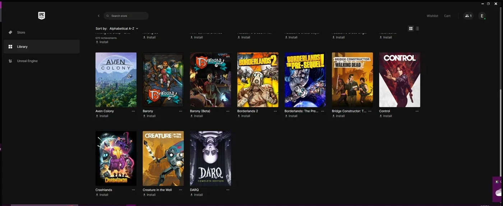Open the Barony (Beta) cover thumbnail
The height and width of the screenshot is (206, 503).
pyautogui.click(x=211, y=80)
